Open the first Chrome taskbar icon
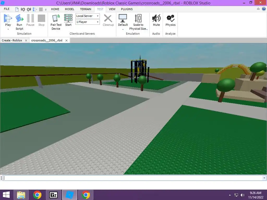 [x=37, y=195]
